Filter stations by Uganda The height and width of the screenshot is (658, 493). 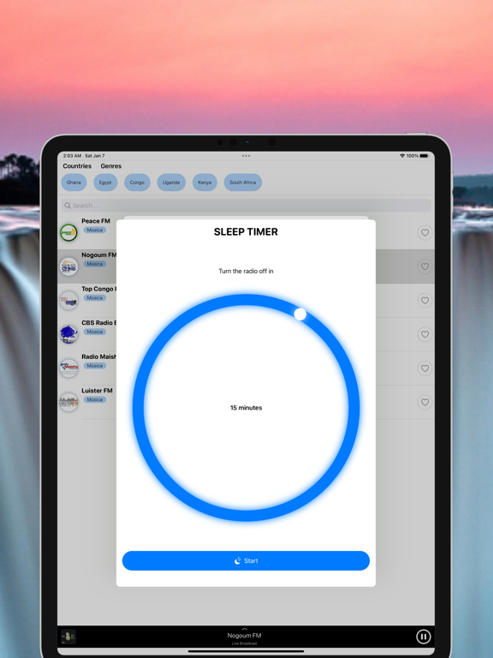point(171,182)
